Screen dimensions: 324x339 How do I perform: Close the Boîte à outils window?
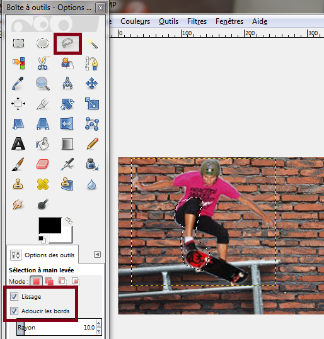pyautogui.click(x=100, y=8)
